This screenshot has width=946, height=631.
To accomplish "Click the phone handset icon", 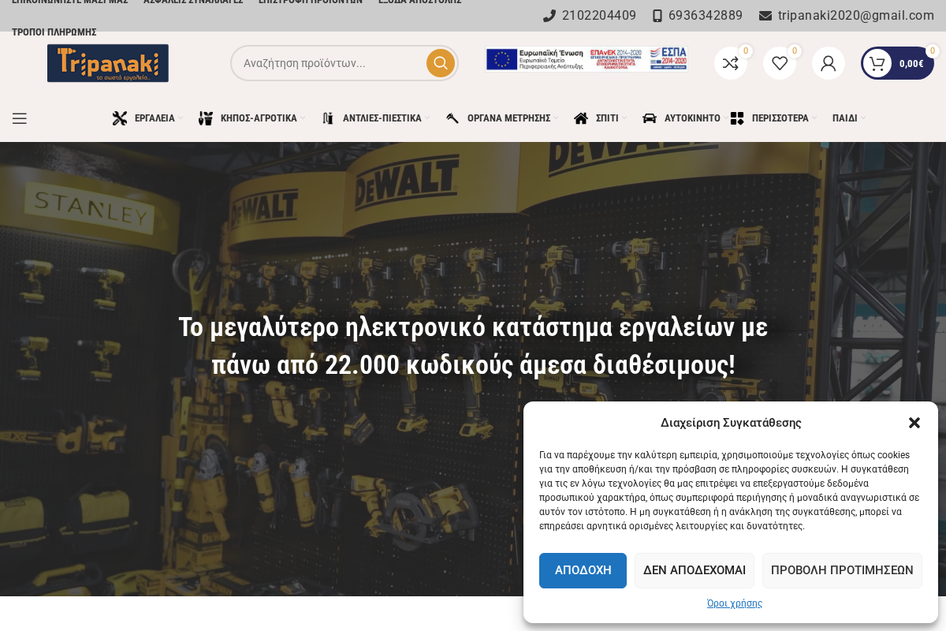I will (x=549, y=16).
